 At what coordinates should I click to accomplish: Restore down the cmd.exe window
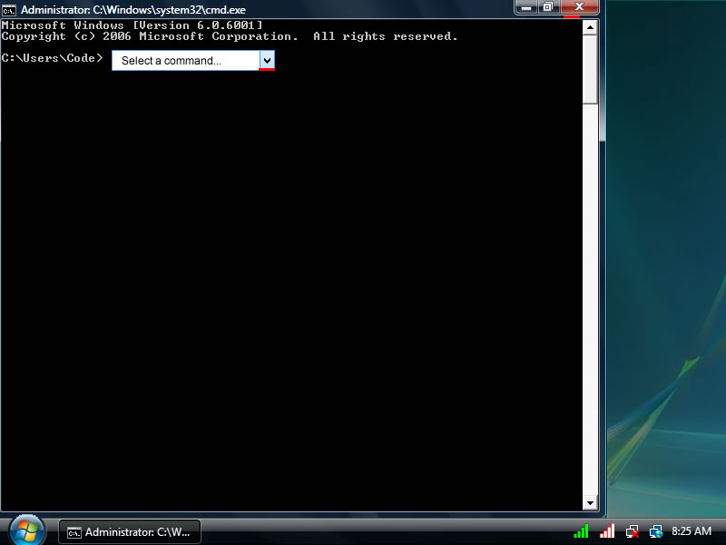point(548,7)
